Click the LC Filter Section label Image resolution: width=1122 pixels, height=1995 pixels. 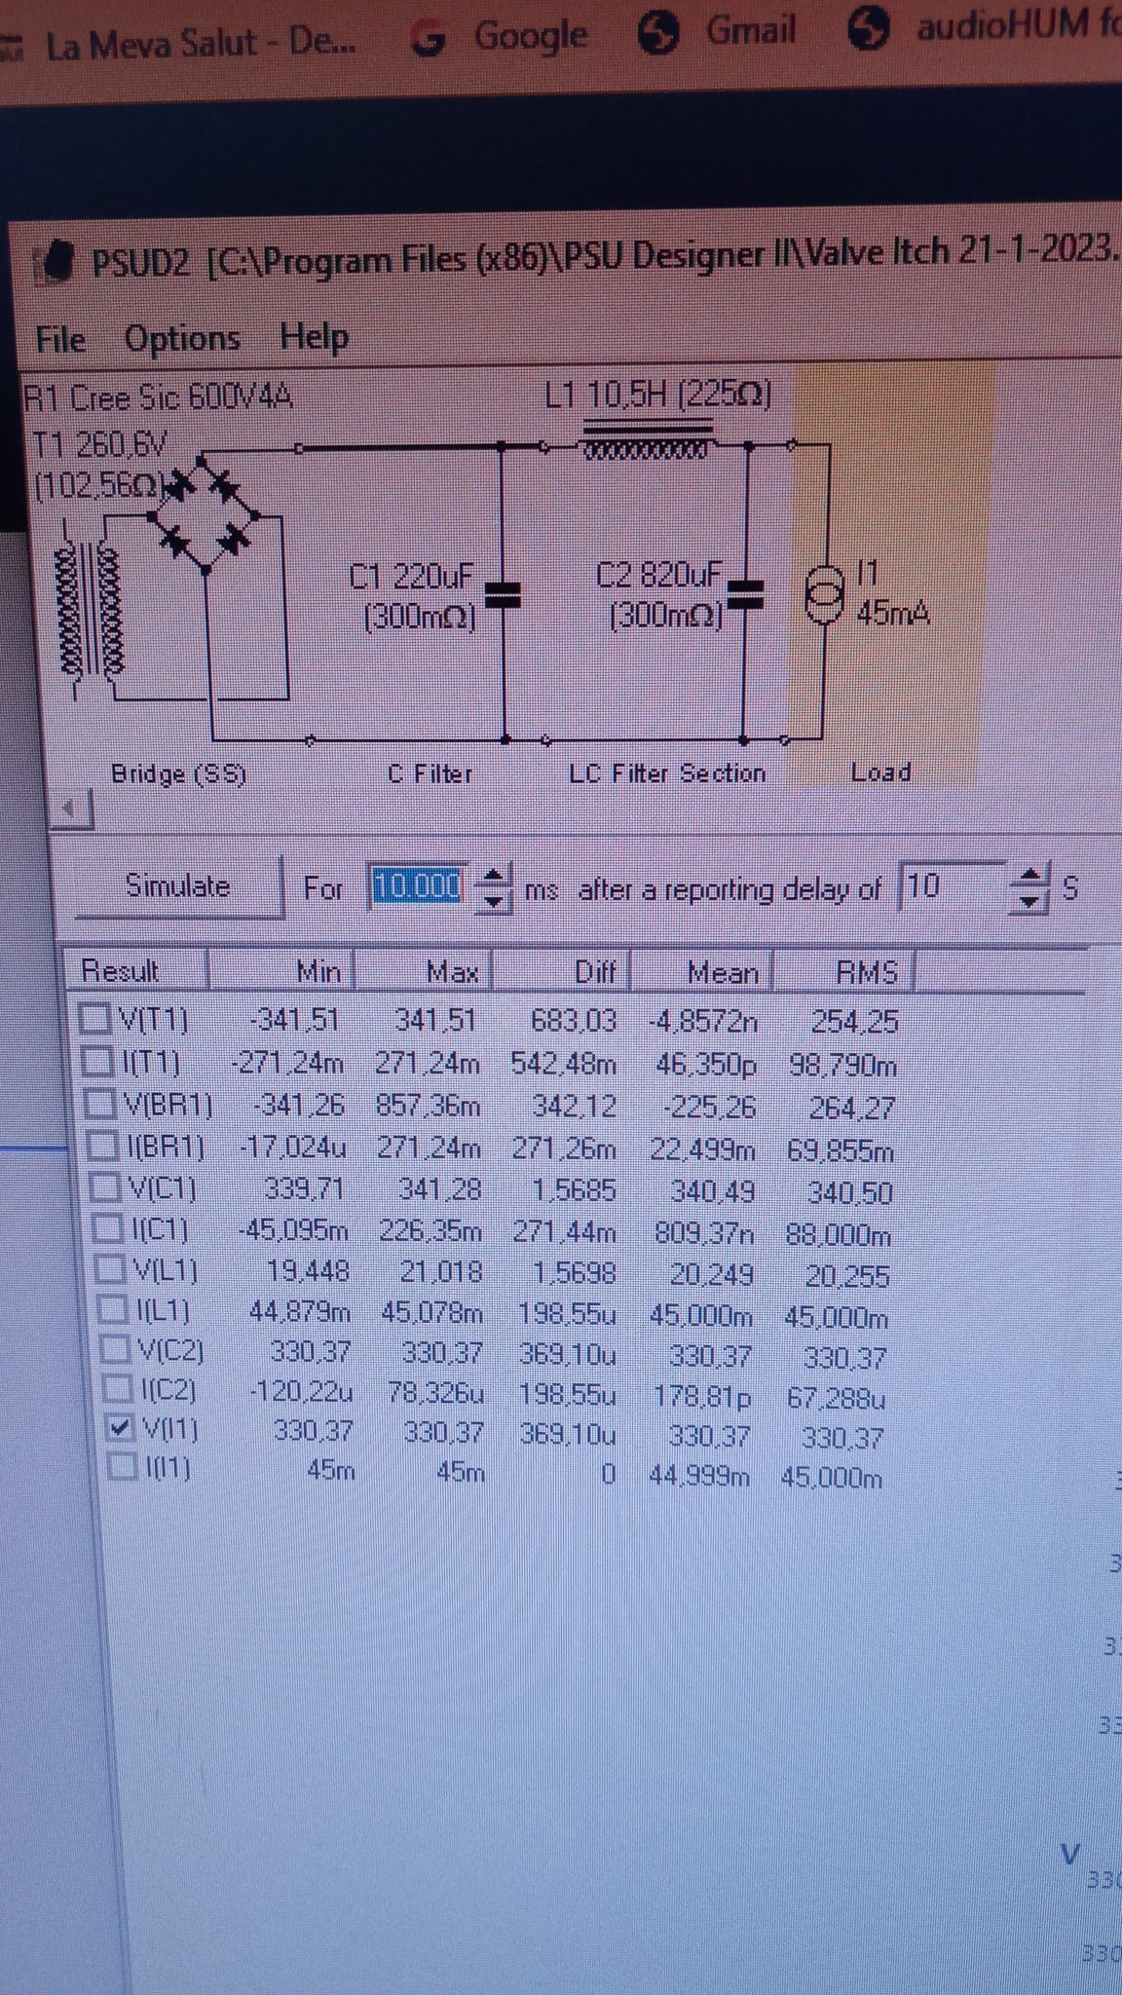(x=667, y=773)
